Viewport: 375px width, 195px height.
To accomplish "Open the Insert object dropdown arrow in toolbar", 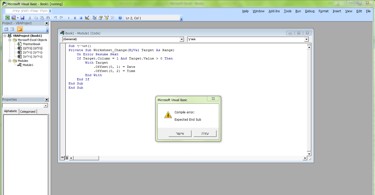I will pyautogui.click(x=18, y=18).
